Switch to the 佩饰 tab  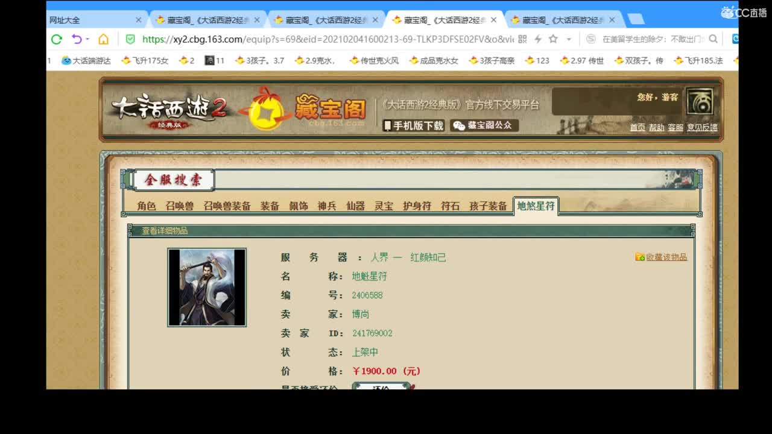299,206
